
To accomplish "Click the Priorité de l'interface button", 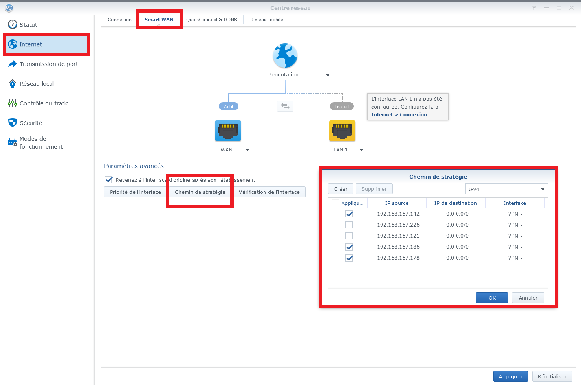I will [x=136, y=192].
